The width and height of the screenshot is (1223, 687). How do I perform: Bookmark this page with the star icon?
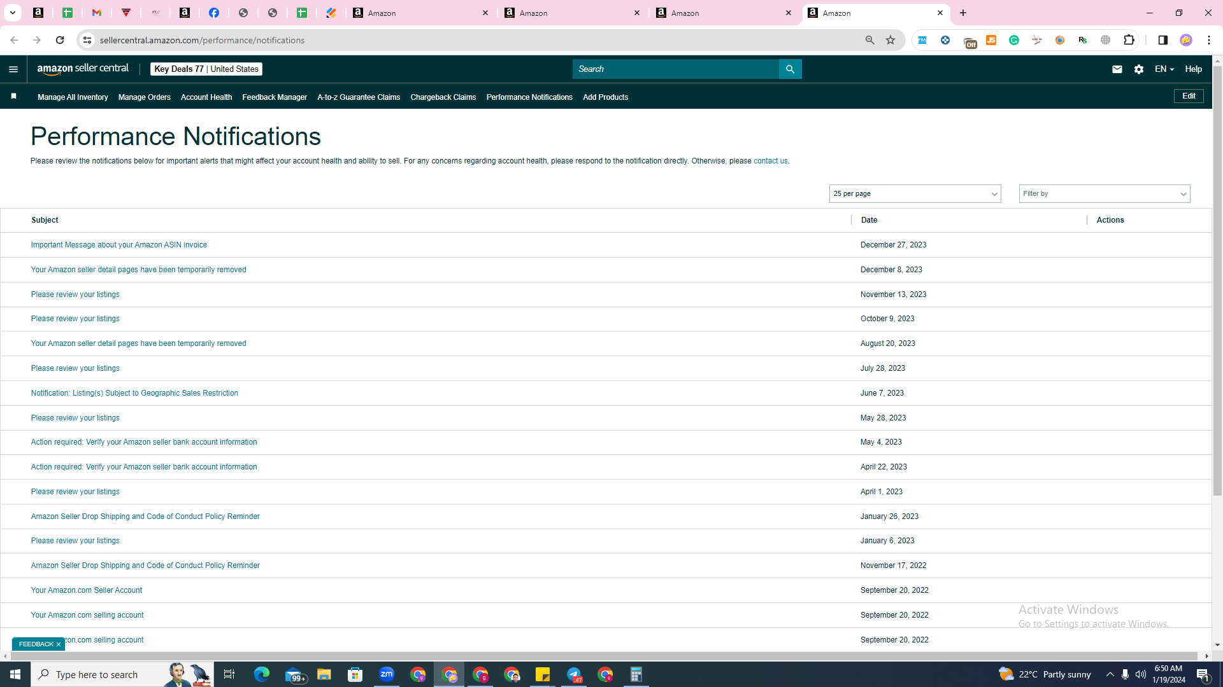pyautogui.click(x=890, y=40)
